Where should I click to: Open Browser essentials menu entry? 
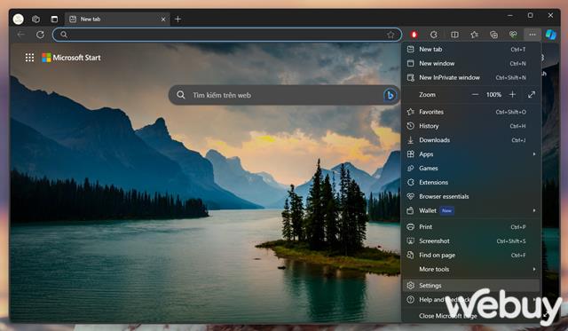click(x=471, y=197)
